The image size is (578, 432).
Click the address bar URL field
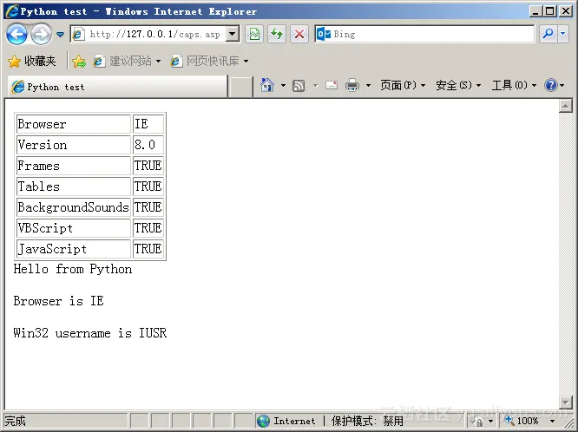click(x=148, y=35)
